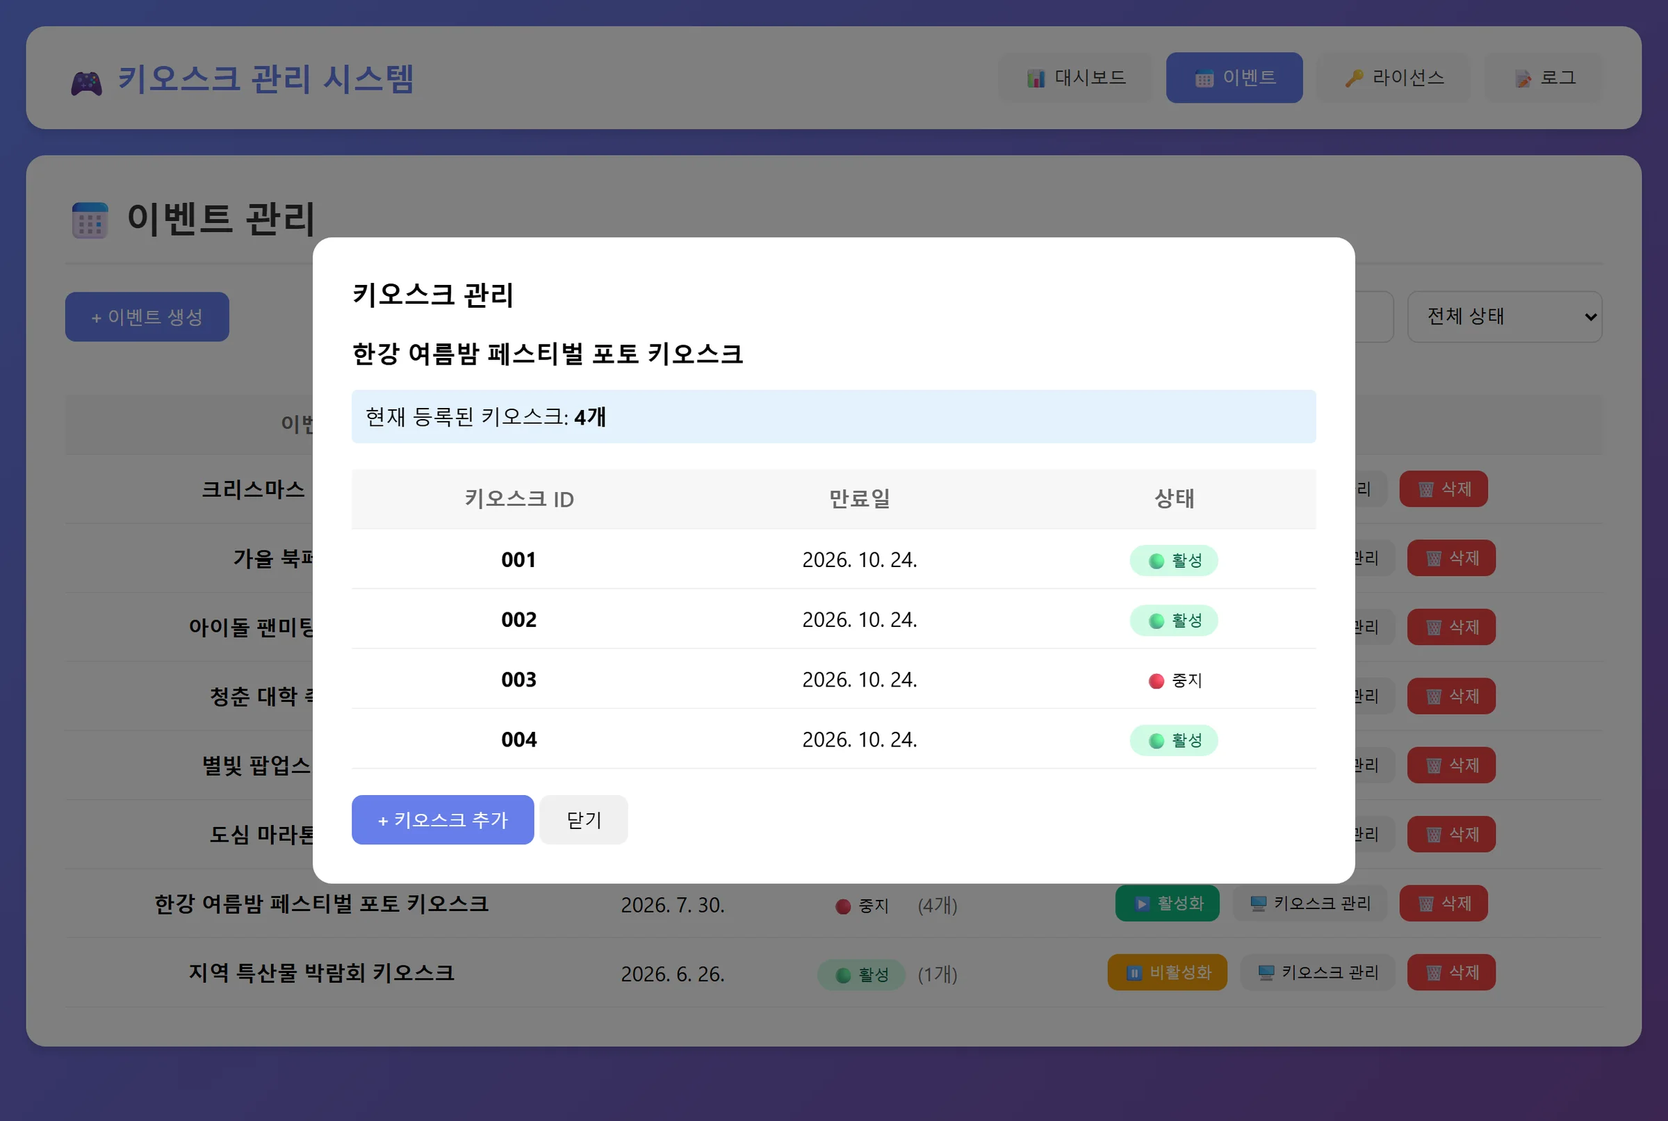The height and width of the screenshot is (1121, 1668).
Task: Click the 키오스크 ID column header
Action: pyautogui.click(x=519, y=498)
